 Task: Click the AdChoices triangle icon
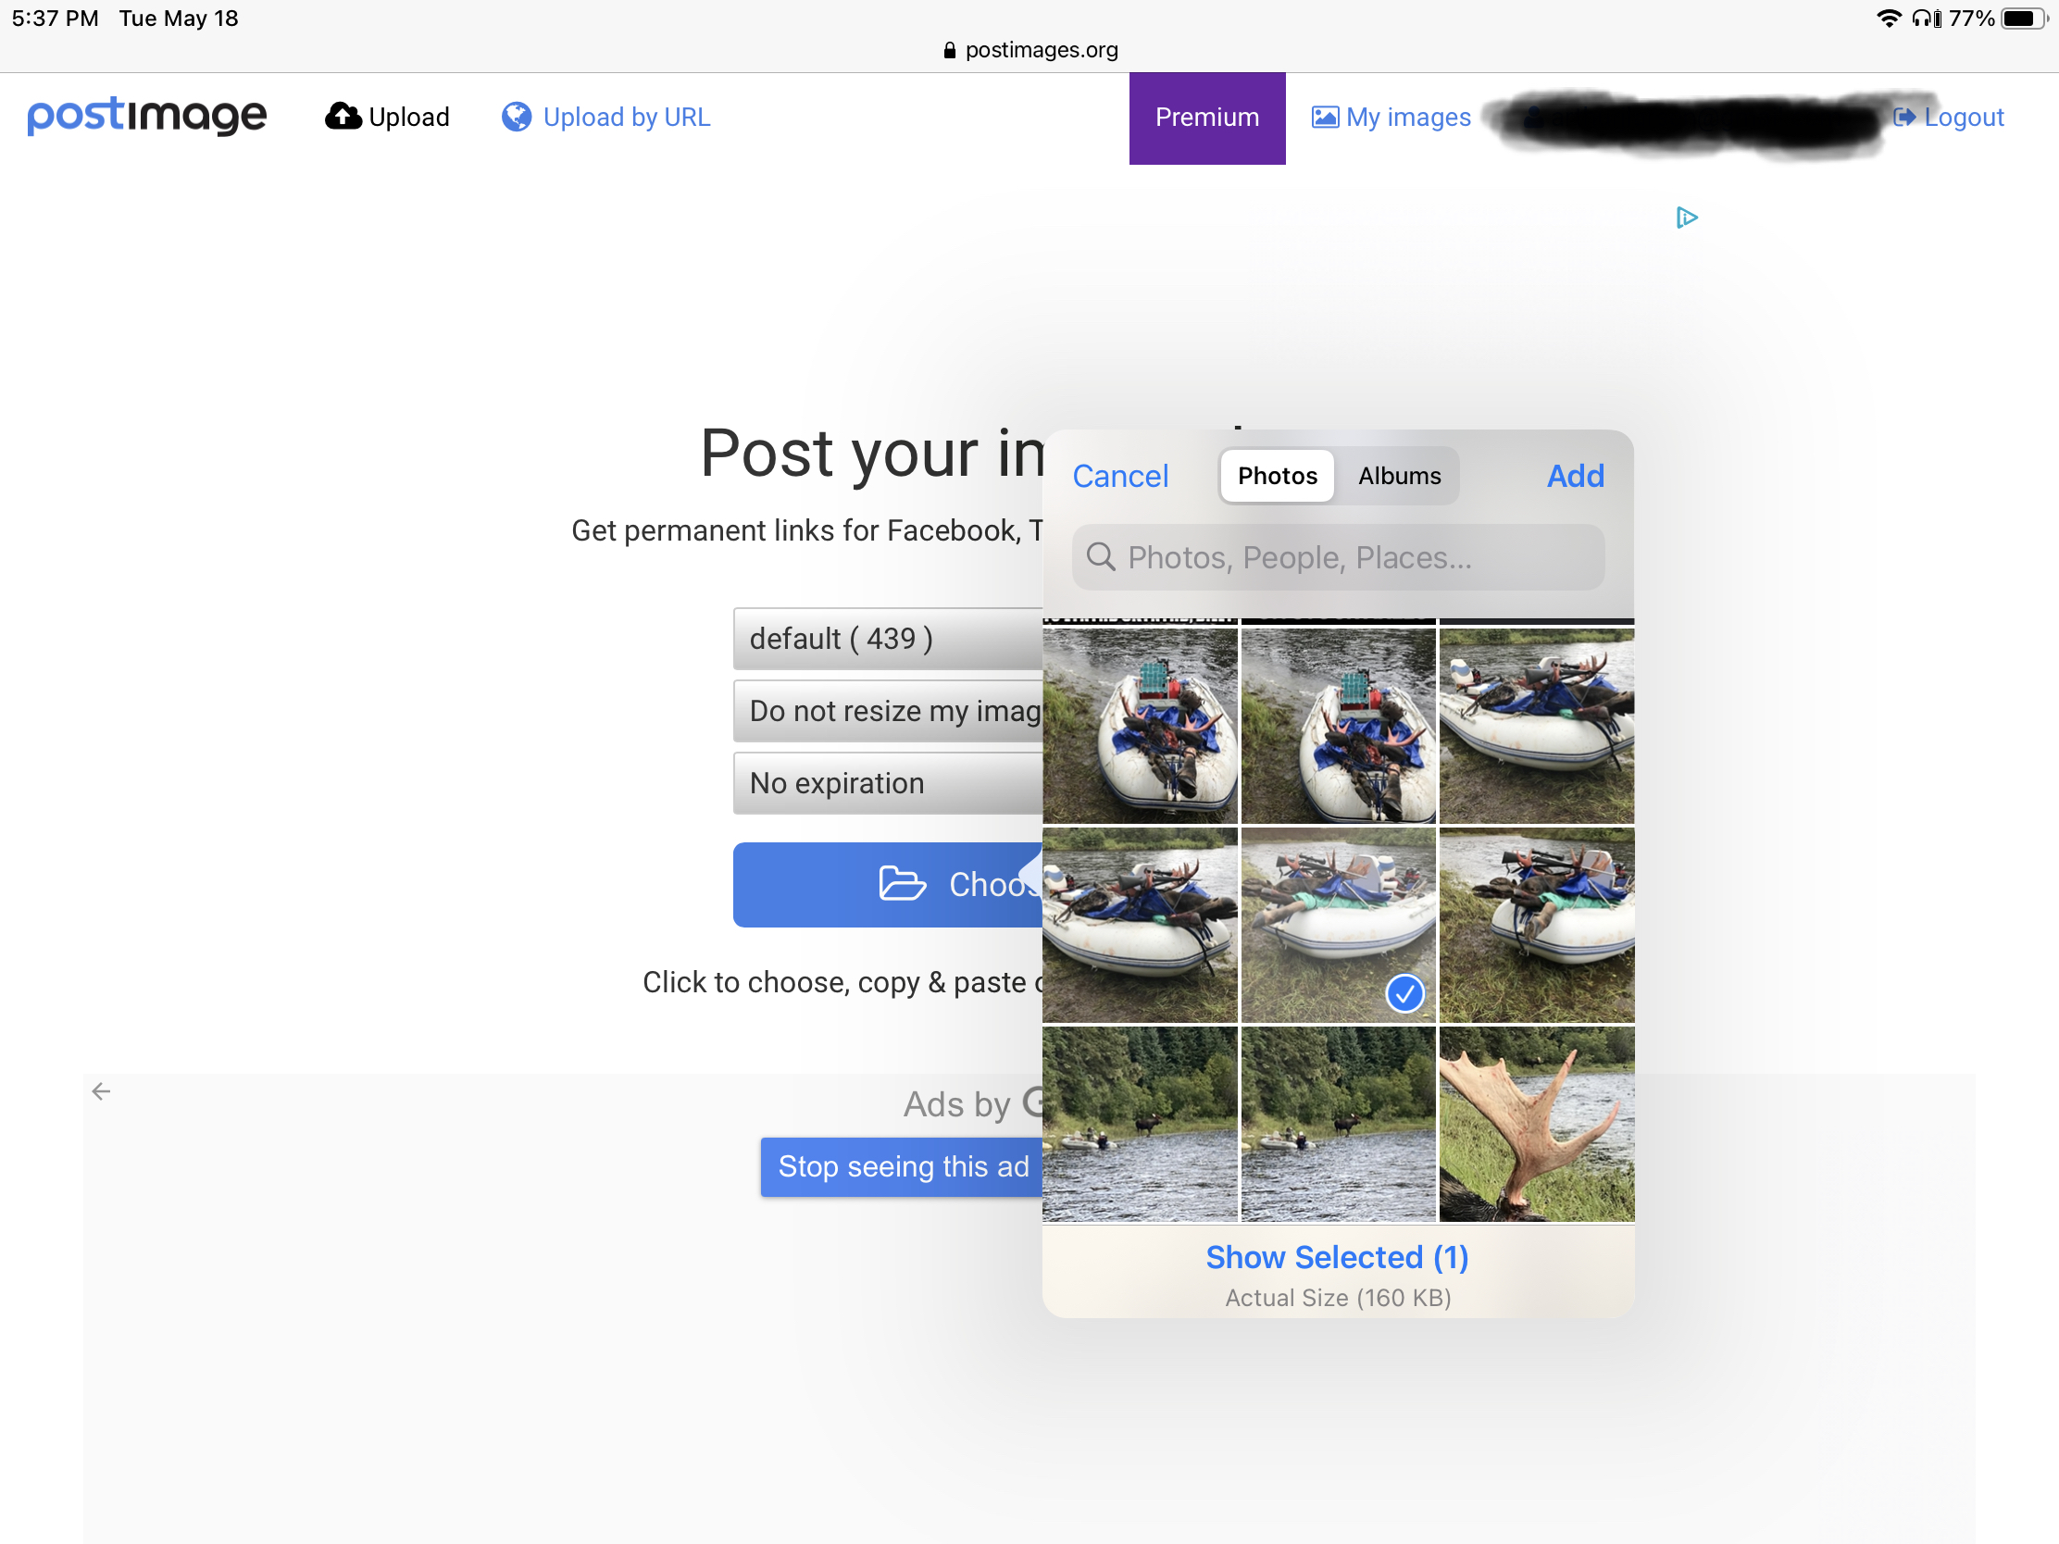click(x=1686, y=218)
